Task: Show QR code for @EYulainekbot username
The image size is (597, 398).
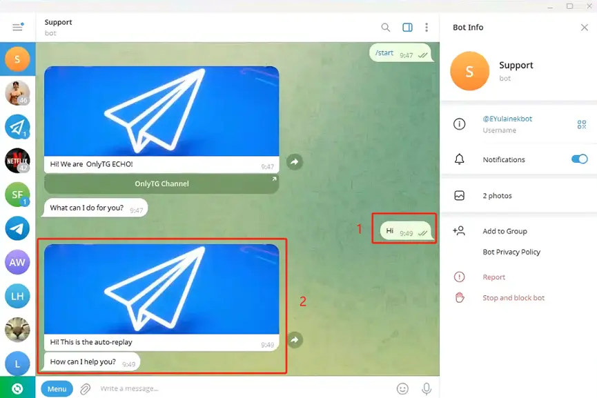Action: (582, 124)
